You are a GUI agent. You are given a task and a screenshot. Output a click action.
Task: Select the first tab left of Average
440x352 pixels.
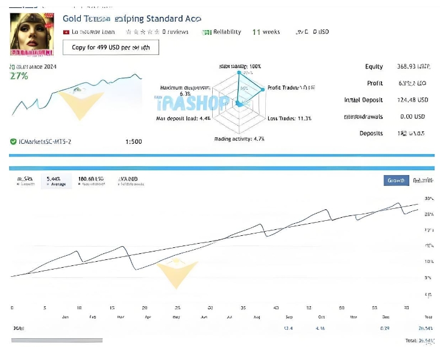(x=25, y=181)
